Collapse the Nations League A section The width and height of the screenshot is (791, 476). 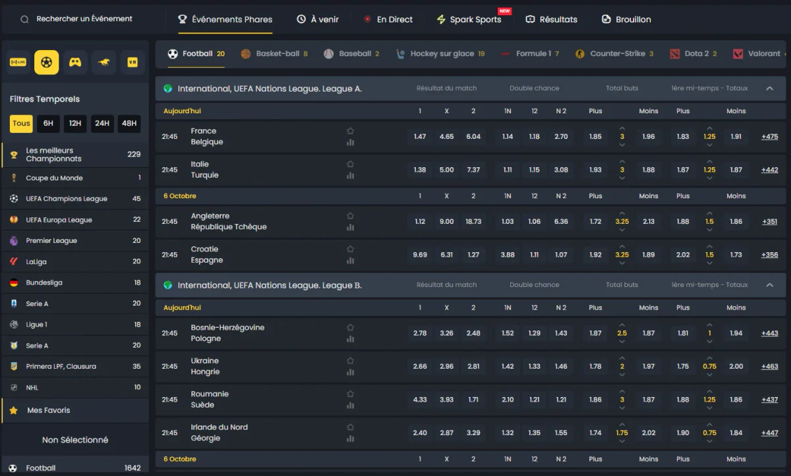coord(769,88)
